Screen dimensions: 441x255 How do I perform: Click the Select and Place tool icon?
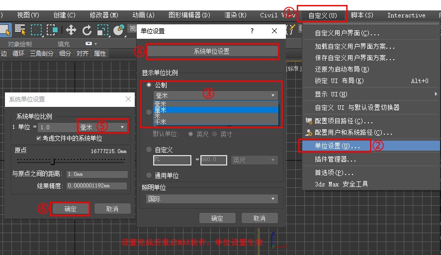pyautogui.click(x=118, y=30)
